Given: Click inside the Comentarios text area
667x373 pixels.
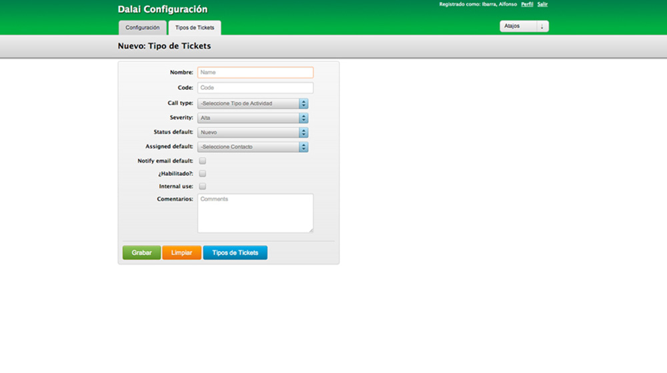Looking at the screenshot, I should (x=255, y=213).
